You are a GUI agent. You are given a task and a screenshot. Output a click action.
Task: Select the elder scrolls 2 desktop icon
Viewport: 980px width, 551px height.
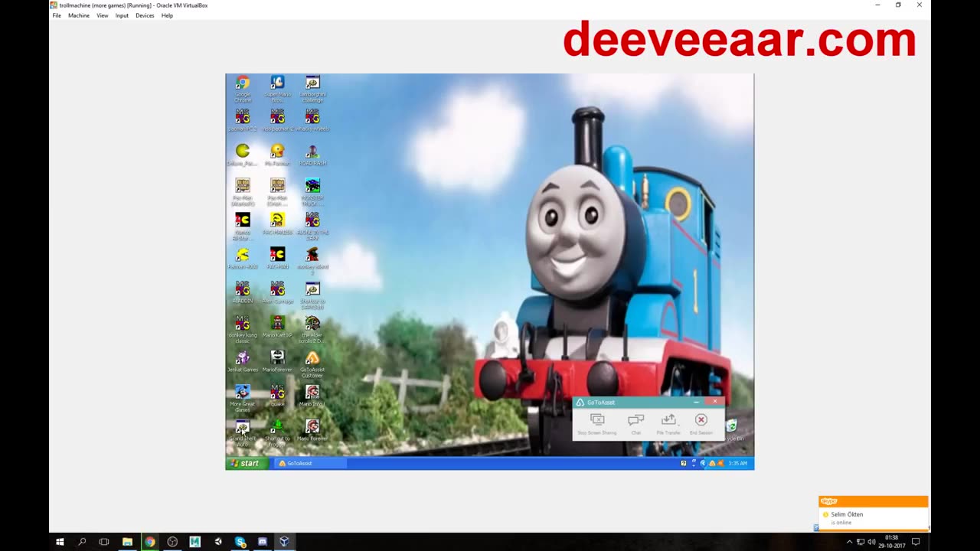(x=312, y=330)
